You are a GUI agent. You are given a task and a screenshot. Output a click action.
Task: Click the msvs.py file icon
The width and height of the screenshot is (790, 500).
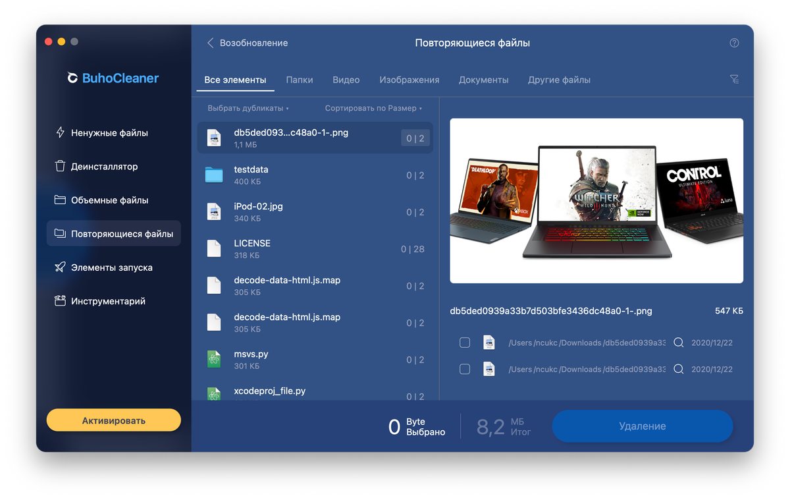click(x=214, y=359)
